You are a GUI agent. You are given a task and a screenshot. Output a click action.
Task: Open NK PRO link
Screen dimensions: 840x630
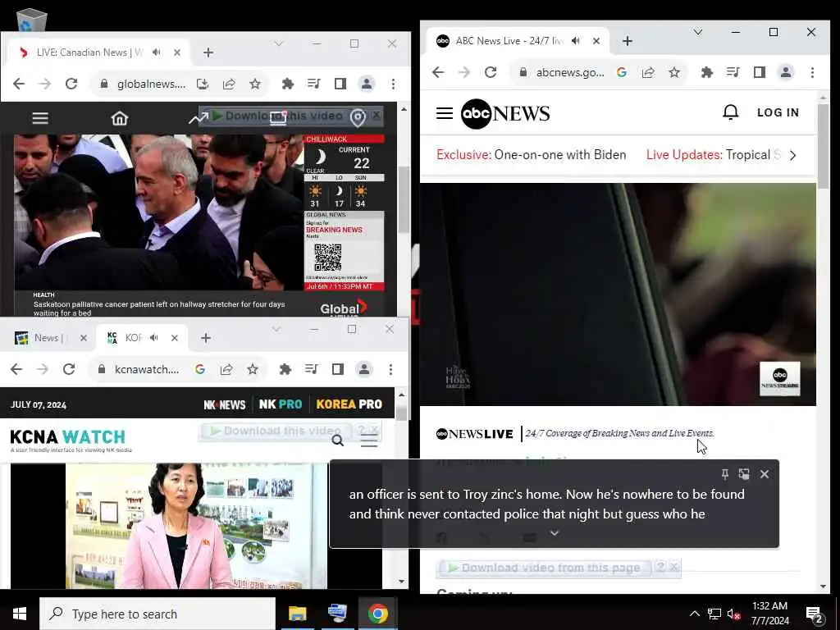click(281, 404)
